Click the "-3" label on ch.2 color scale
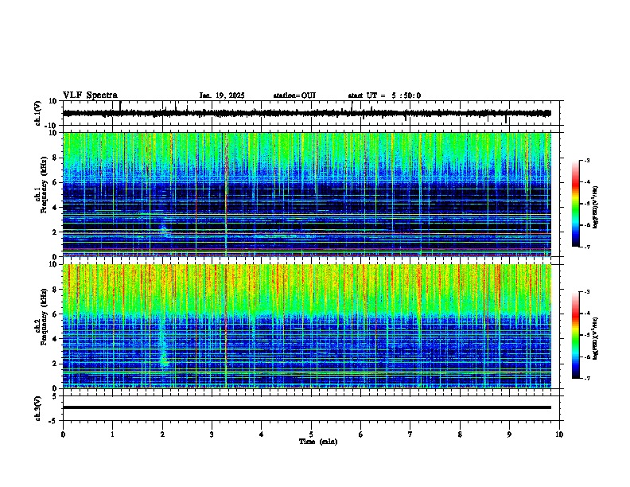 [587, 292]
